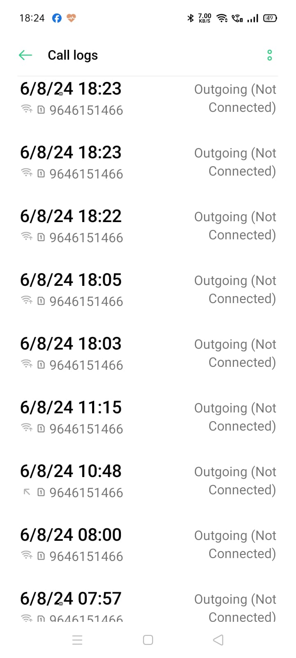
Task: Tap the Call logs title
Action: click(73, 55)
